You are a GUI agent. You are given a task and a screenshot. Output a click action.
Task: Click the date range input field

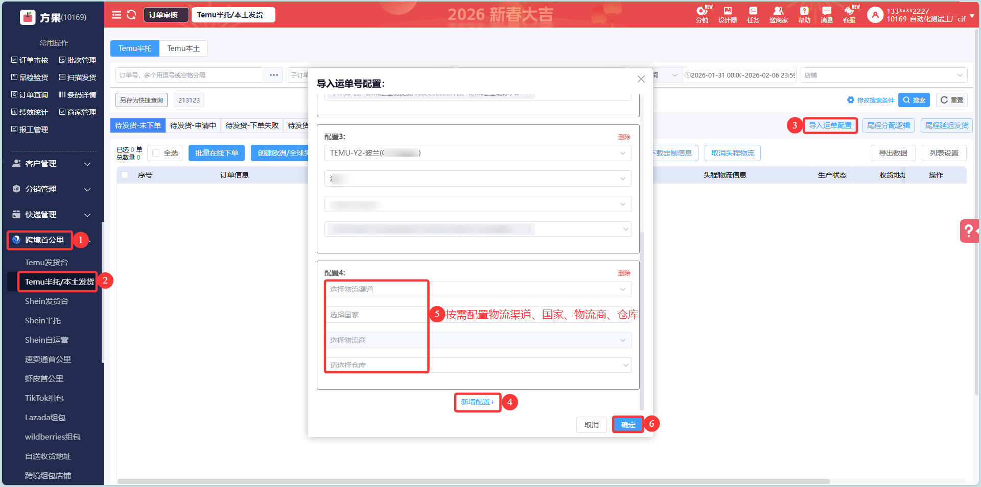click(740, 75)
